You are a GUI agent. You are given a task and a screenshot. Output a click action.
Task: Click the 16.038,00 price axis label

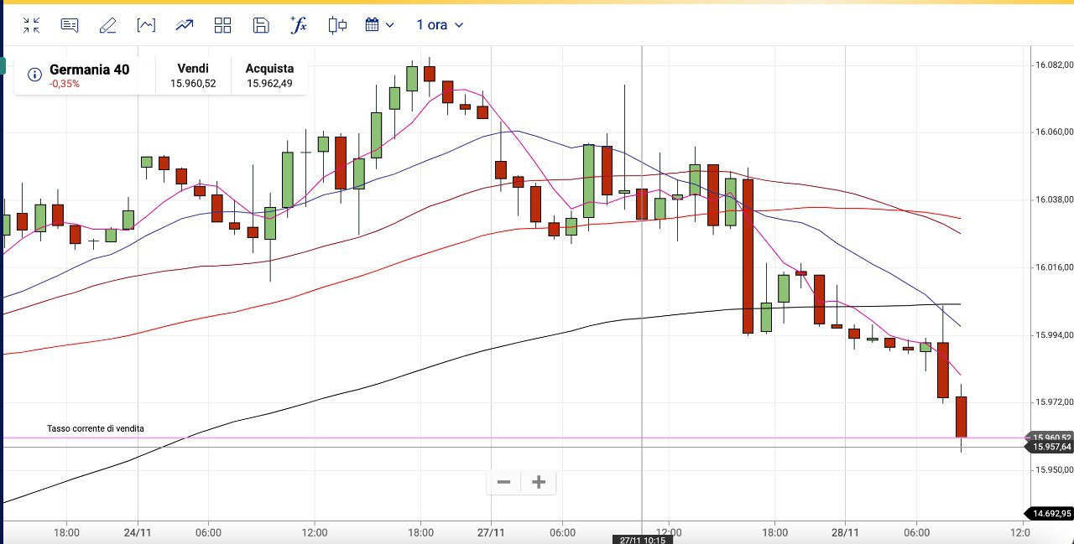point(1054,199)
